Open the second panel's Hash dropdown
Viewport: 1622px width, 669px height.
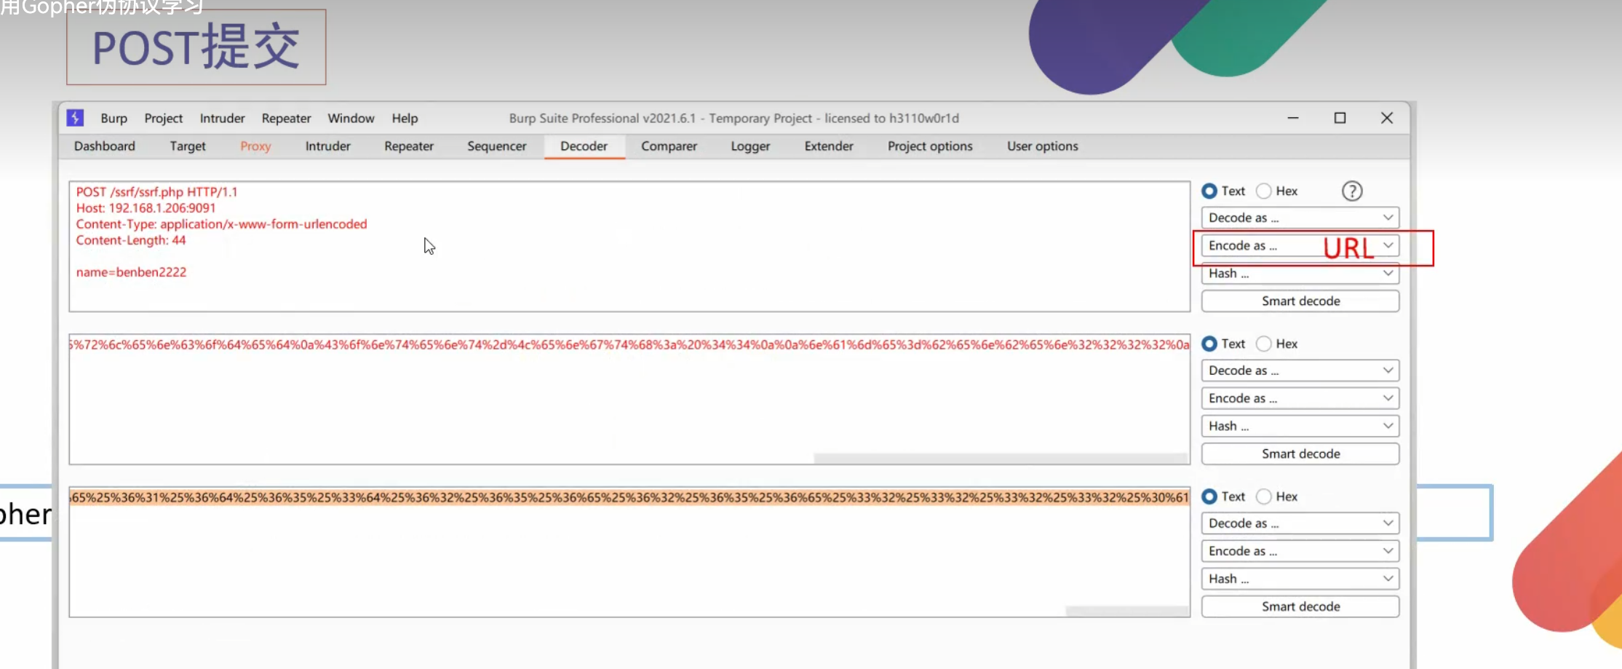pyautogui.click(x=1300, y=426)
